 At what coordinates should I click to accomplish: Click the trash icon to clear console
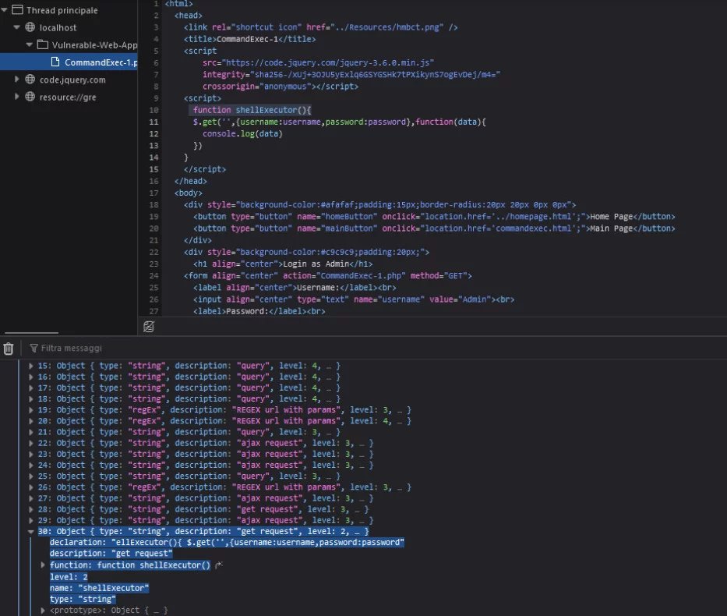coord(9,349)
